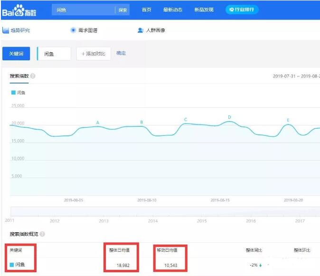Select the 闲鱼 keyword field

[x=54, y=54]
